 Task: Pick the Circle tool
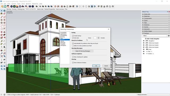point(2,23)
